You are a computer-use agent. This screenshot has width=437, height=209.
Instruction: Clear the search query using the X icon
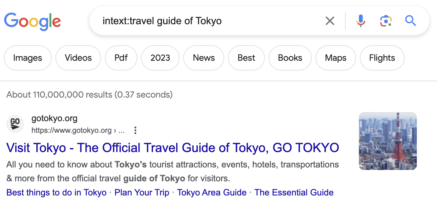pyautogui.click(x=330, y=21)
